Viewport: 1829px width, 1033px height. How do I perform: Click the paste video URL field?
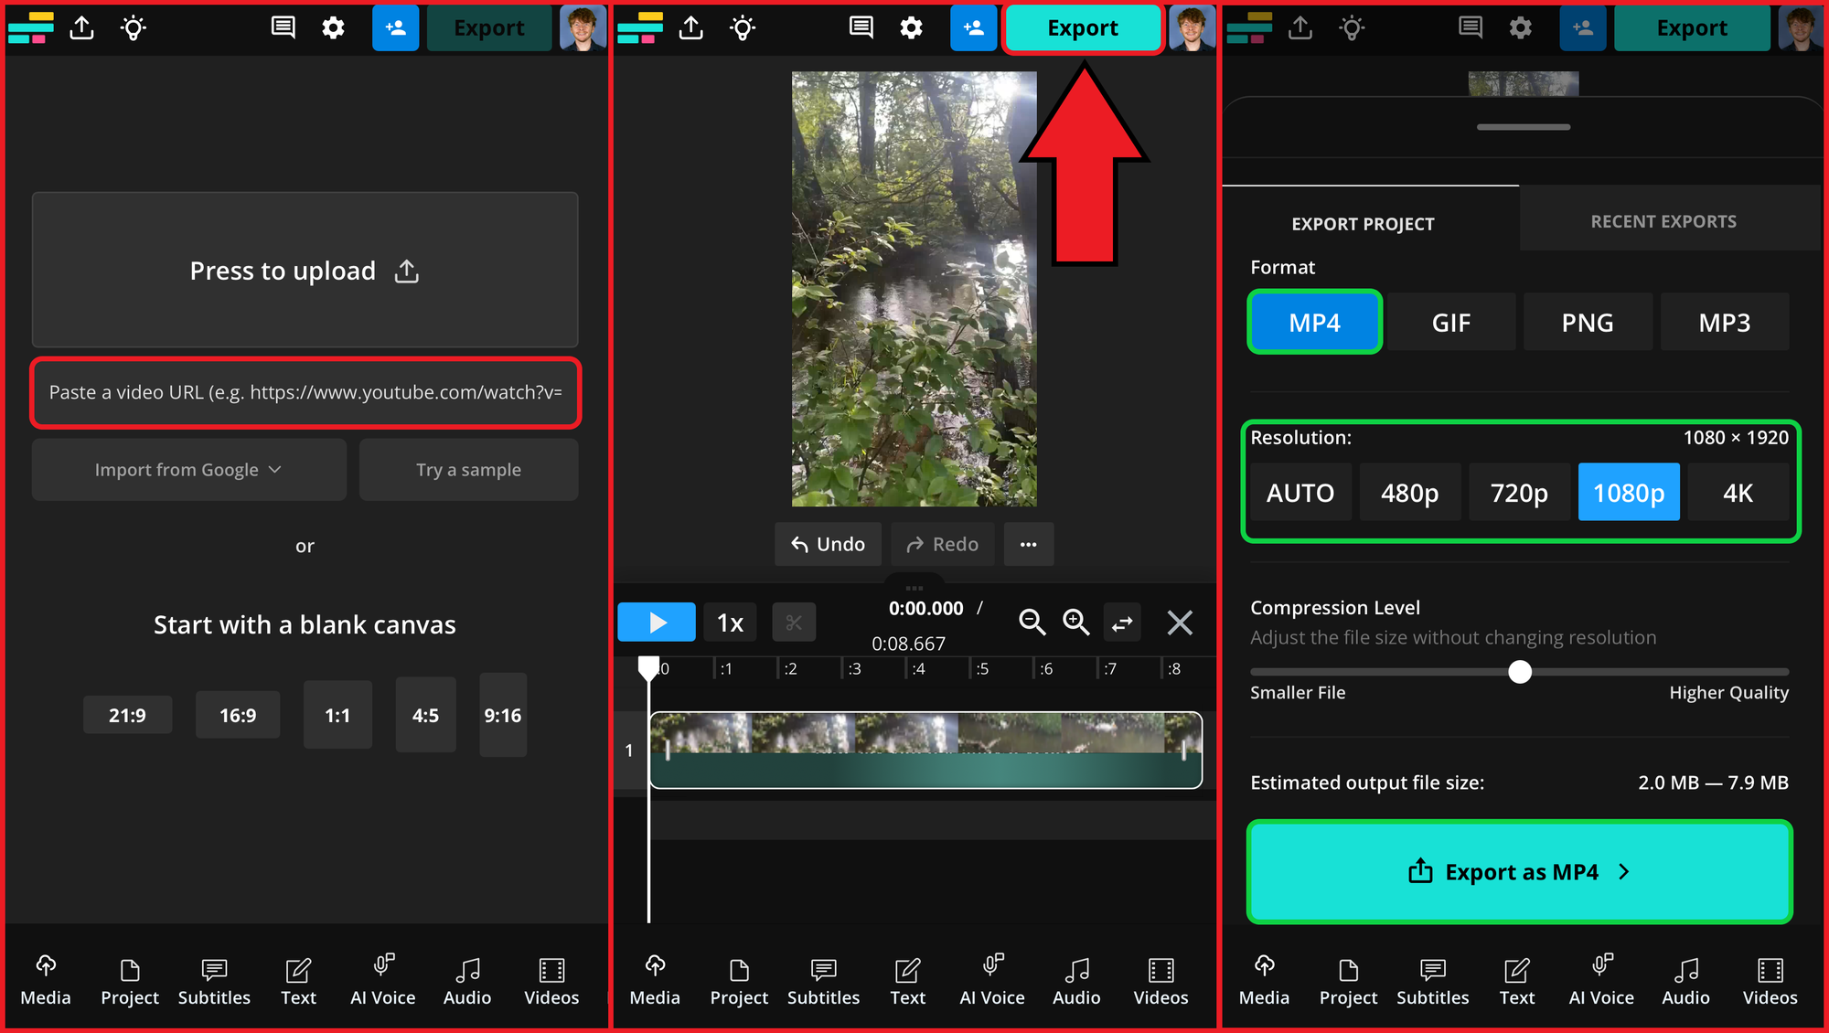pyautogui.click(x=305, y=393)
